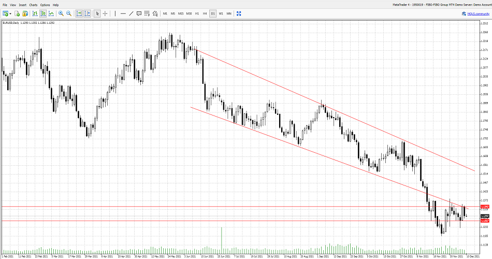492x259 pixels.
Task: Open the Charts menu
Action: tap(33, 5)
